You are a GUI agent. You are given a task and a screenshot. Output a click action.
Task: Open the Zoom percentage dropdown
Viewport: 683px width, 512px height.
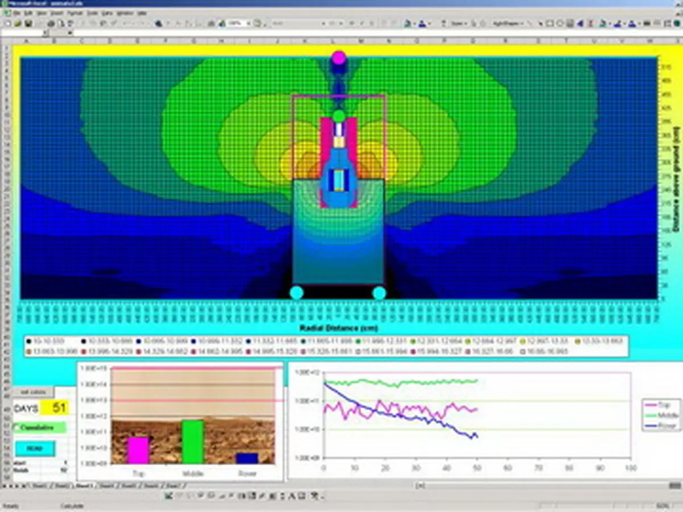coord(249,23)
